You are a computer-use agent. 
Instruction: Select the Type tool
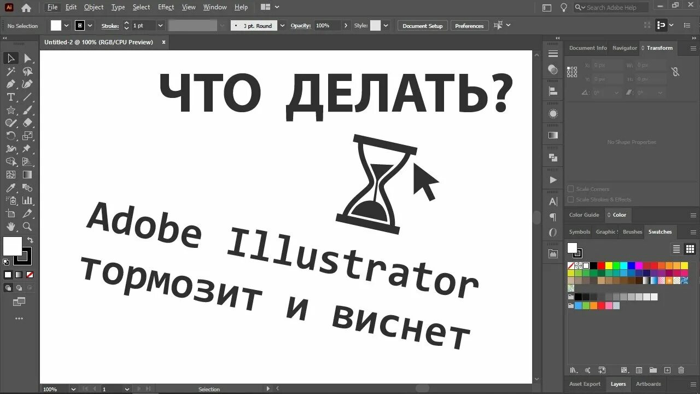coord(10,97)
